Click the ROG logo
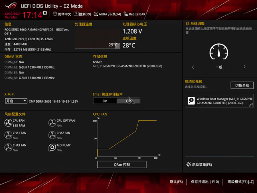This screenshot has height=193, width=257. pos(11,6)
